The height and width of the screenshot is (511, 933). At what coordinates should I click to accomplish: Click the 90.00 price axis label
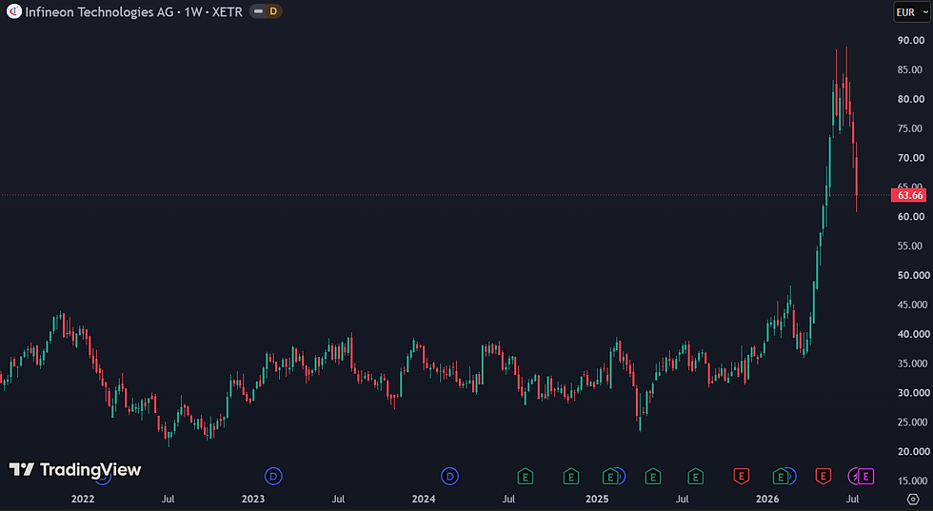click(x=911, y=41)
